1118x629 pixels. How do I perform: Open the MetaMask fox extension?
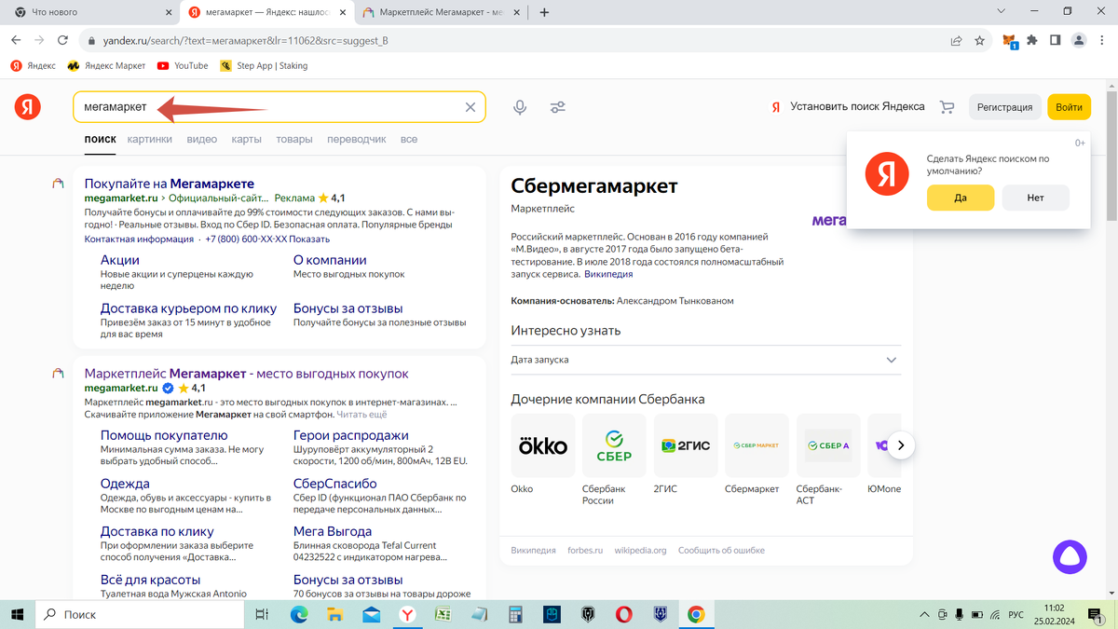(x=1010, y=41)
